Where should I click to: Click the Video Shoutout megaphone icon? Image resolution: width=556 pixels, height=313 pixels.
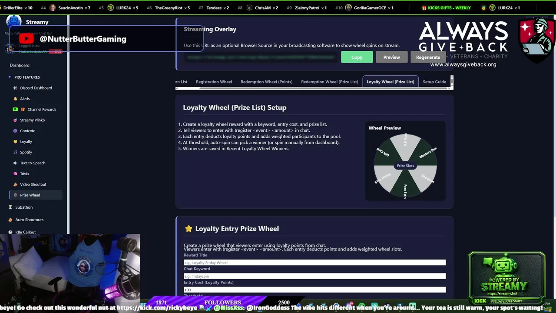(15, 184)
